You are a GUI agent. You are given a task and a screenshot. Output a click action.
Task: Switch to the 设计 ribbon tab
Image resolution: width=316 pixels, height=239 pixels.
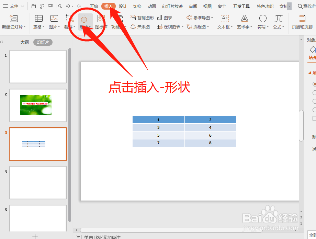coord(123,6)
